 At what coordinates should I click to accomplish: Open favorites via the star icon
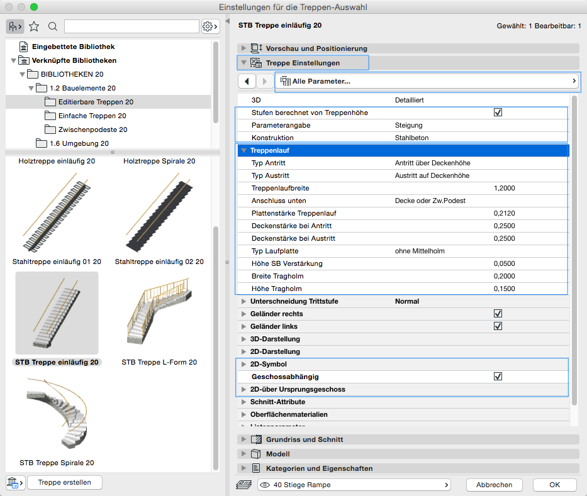[34, 26]
